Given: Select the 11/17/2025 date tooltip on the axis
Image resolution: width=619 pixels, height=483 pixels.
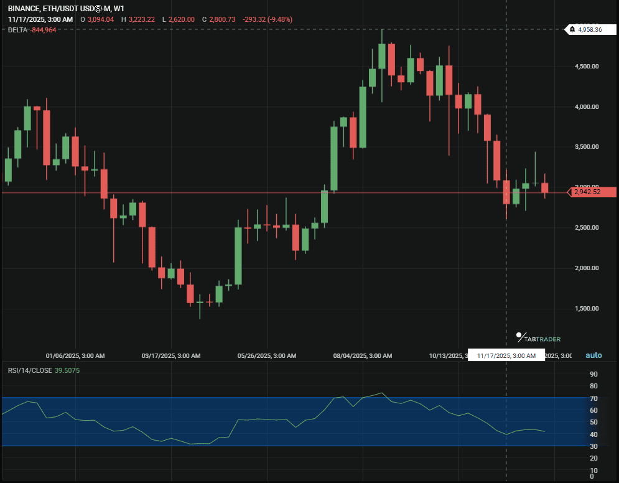Looking at the screenshot, I should [x=507, y=355].
